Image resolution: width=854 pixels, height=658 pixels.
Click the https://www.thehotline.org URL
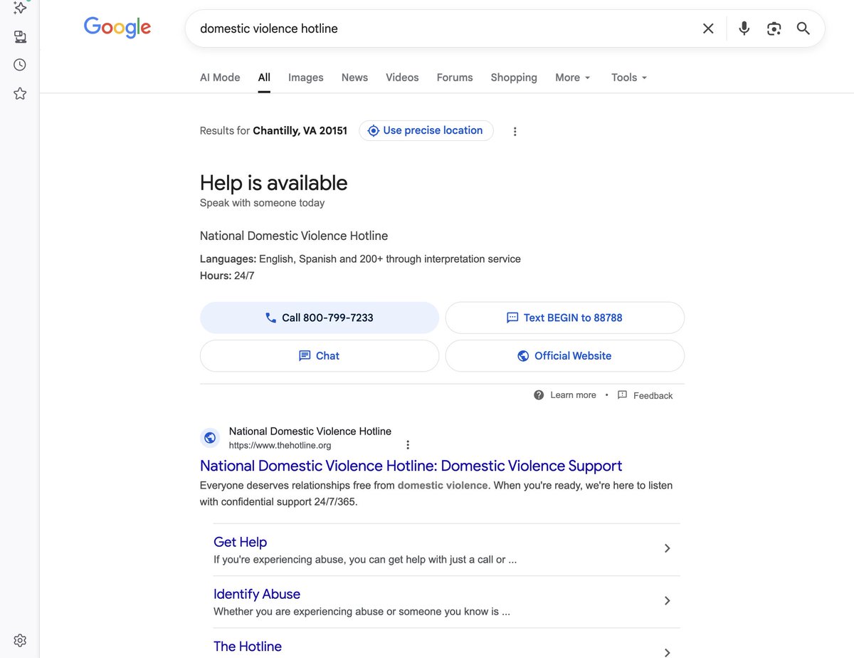click(280, 446)
